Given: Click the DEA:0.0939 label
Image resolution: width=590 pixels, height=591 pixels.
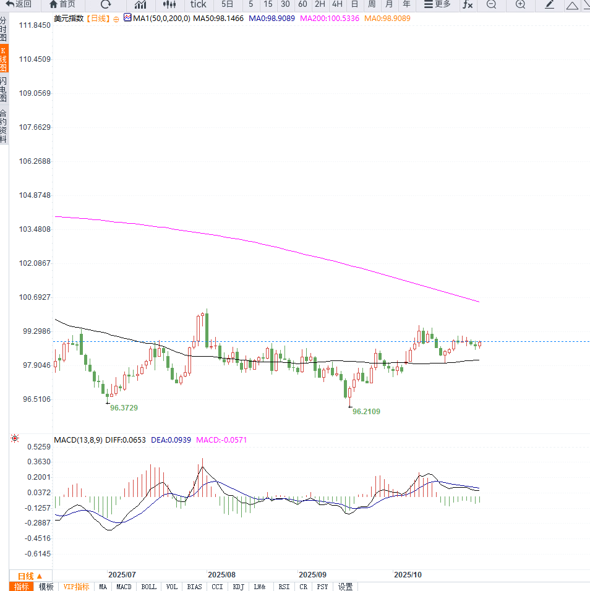Looking at the screenshot, I should click(171, 440).
